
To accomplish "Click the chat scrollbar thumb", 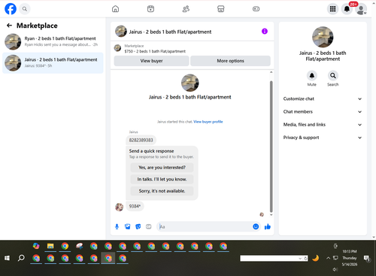I will pyautogui.click(x=271, y=147).
